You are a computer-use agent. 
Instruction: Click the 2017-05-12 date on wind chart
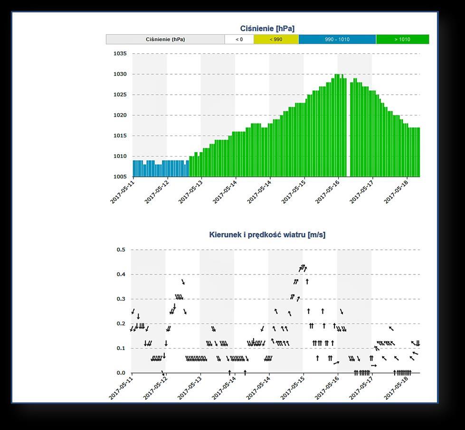(155, 388)
